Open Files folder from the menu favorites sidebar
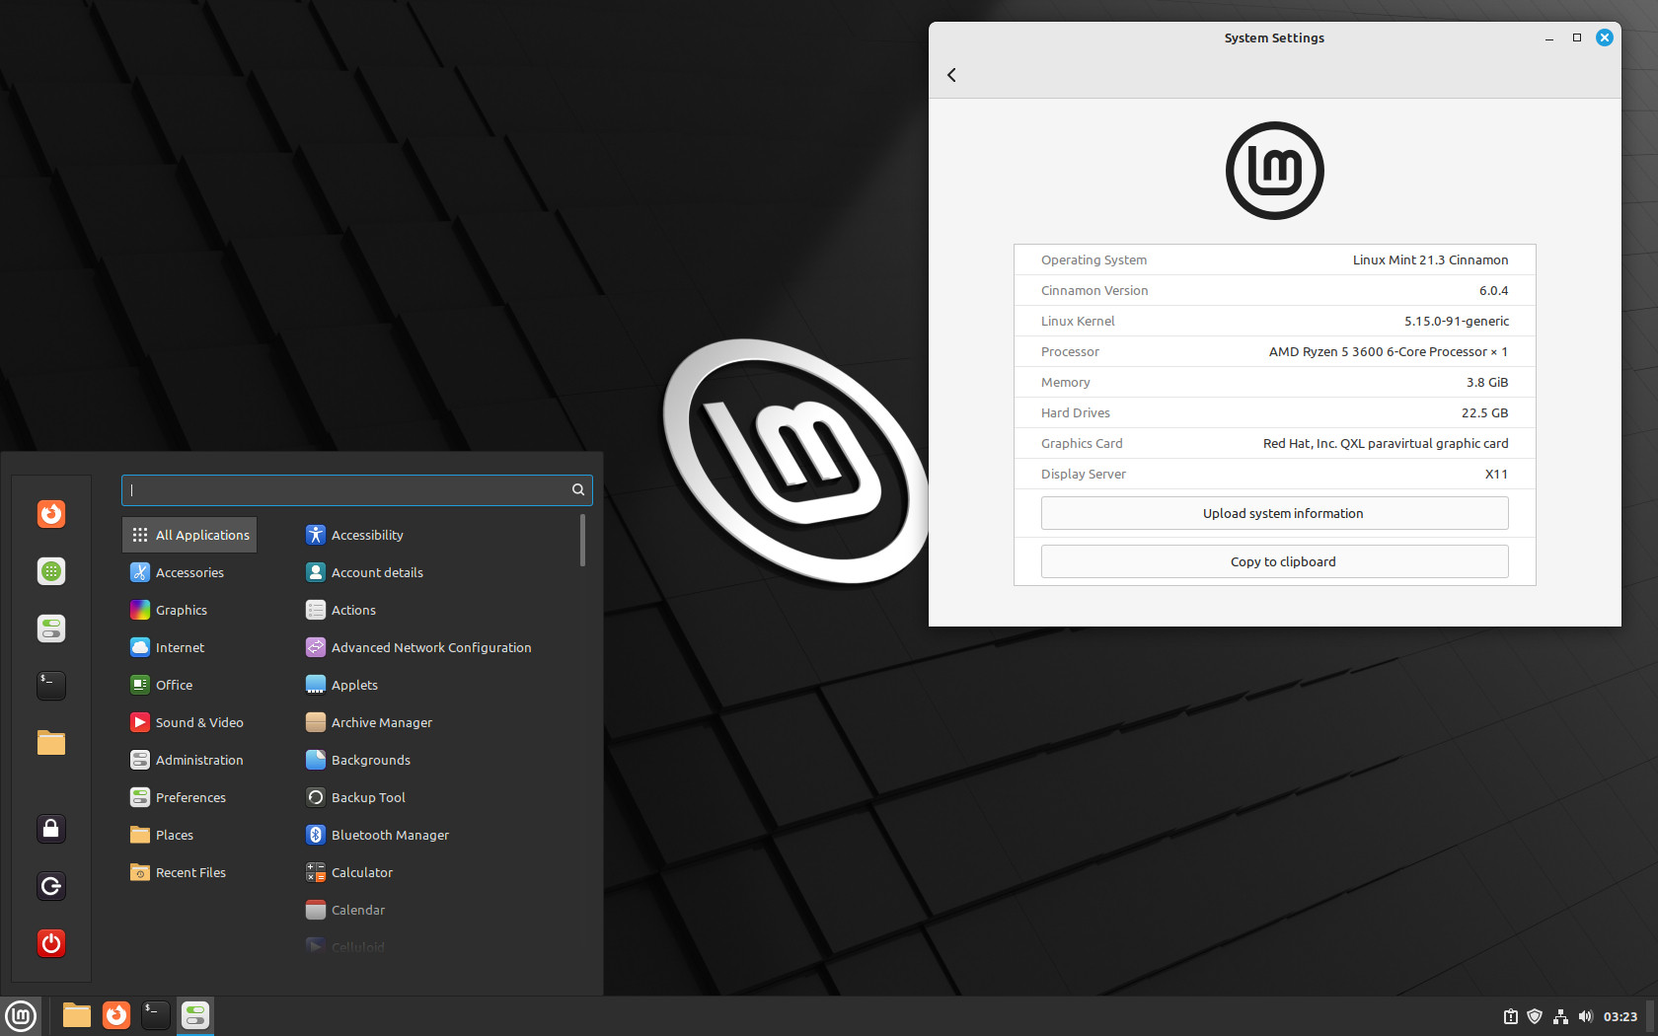Viewport: 1658px width, 1036px height. point(51,743)
